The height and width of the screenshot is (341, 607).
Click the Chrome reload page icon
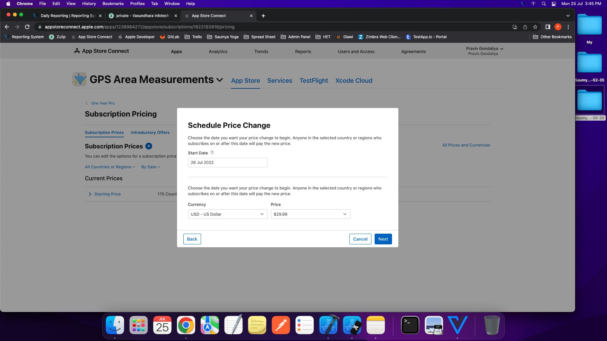pos(27,27)
